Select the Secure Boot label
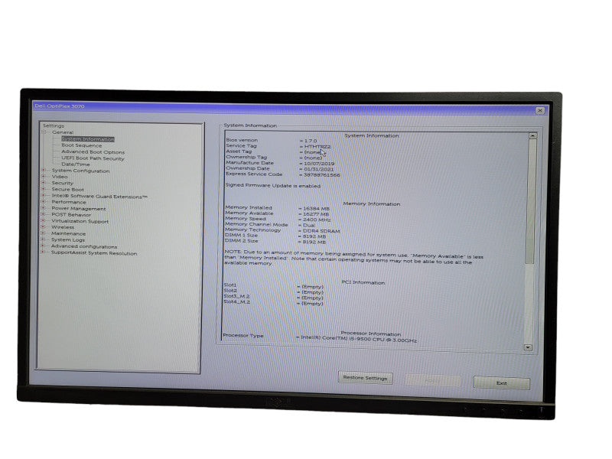 pos(67,189)
